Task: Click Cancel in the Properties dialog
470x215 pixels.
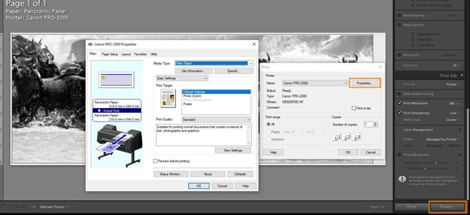Action: click(222, 186)
